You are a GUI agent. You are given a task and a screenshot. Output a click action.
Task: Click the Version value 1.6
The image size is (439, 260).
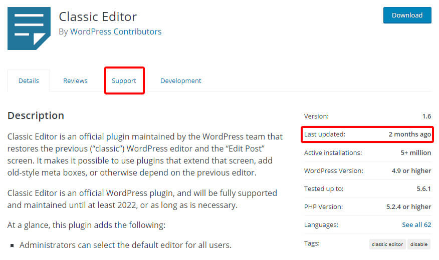(426, 116)
